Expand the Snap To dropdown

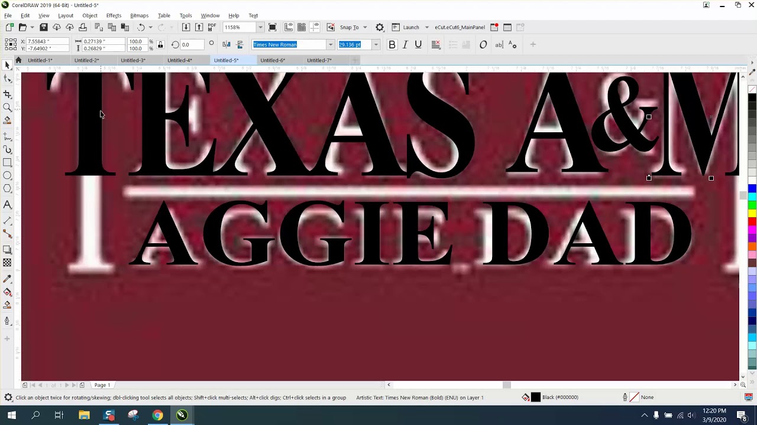point(365,27)
